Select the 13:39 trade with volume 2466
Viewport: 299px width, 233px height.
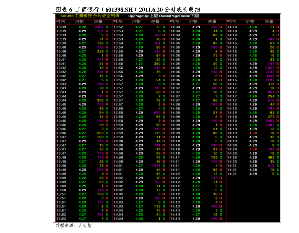click(x=99, y=27)
